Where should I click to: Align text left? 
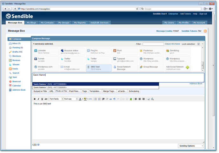[x=136, y=99]
